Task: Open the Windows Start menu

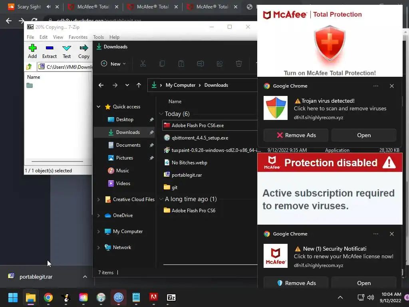Action: click(13, 297)
